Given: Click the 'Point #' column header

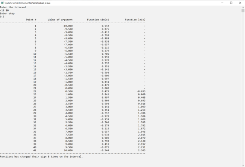Looking at the screenshot, I should [x=31, y=20].
